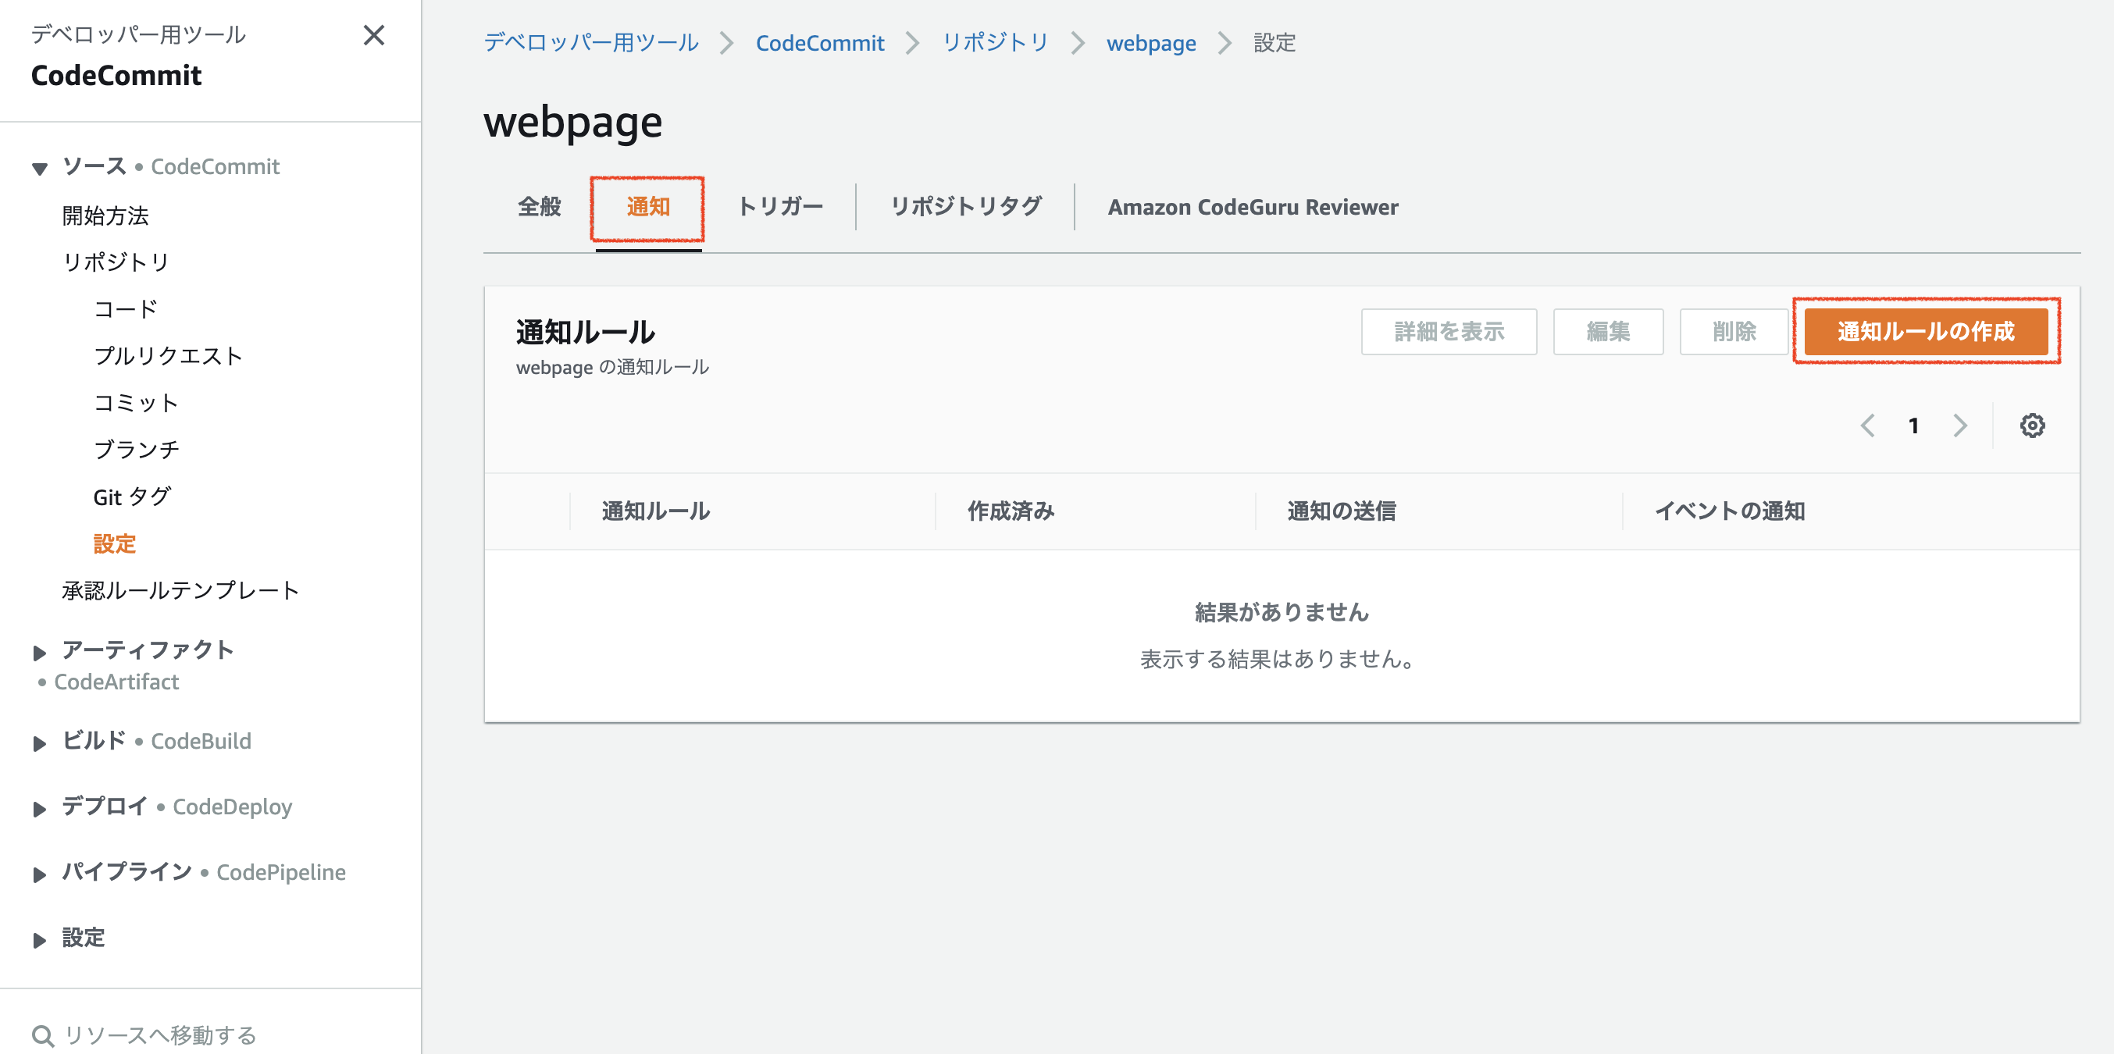Open the リポジトリタグ tab
Viewport: 2114px width, 1054px height.
pyautogui.click(x=966, y=207)
